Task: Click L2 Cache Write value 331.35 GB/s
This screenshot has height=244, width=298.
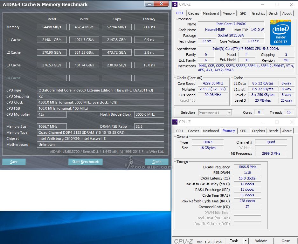Action: pyautogui.click(x=84, y=52)
